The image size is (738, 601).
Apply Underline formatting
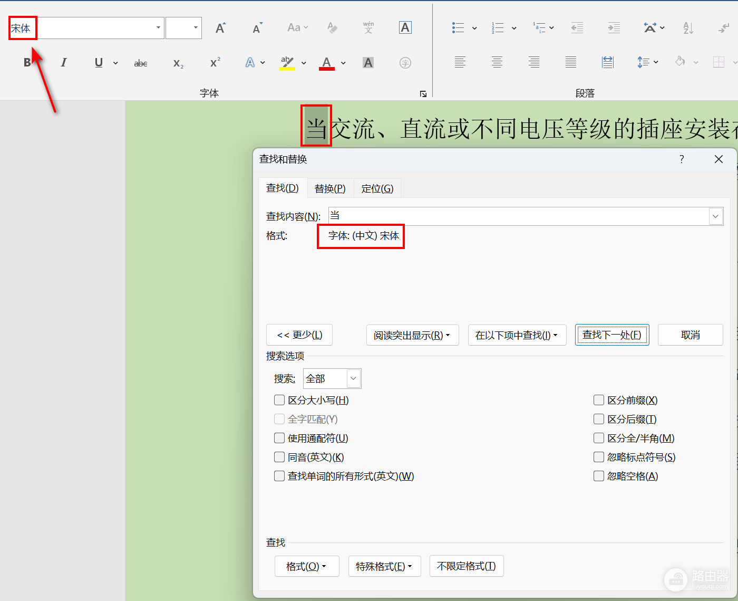pos(99,63)
